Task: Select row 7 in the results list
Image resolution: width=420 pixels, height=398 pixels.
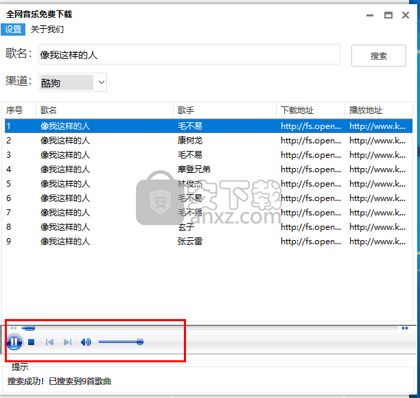Action: [209, 213]
